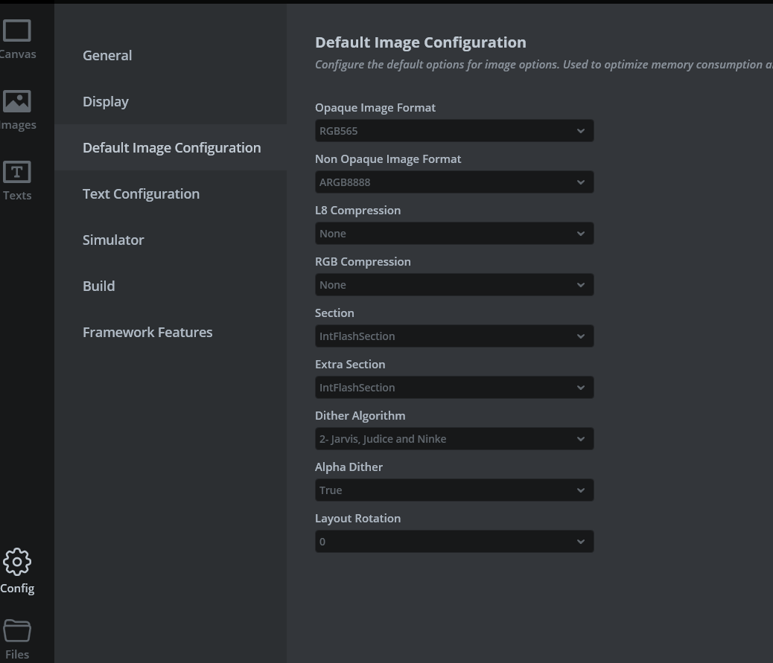Open Text Configuration section
This screenshot has height=663, width=773.
pyautogui.click(x=141, y=193)
